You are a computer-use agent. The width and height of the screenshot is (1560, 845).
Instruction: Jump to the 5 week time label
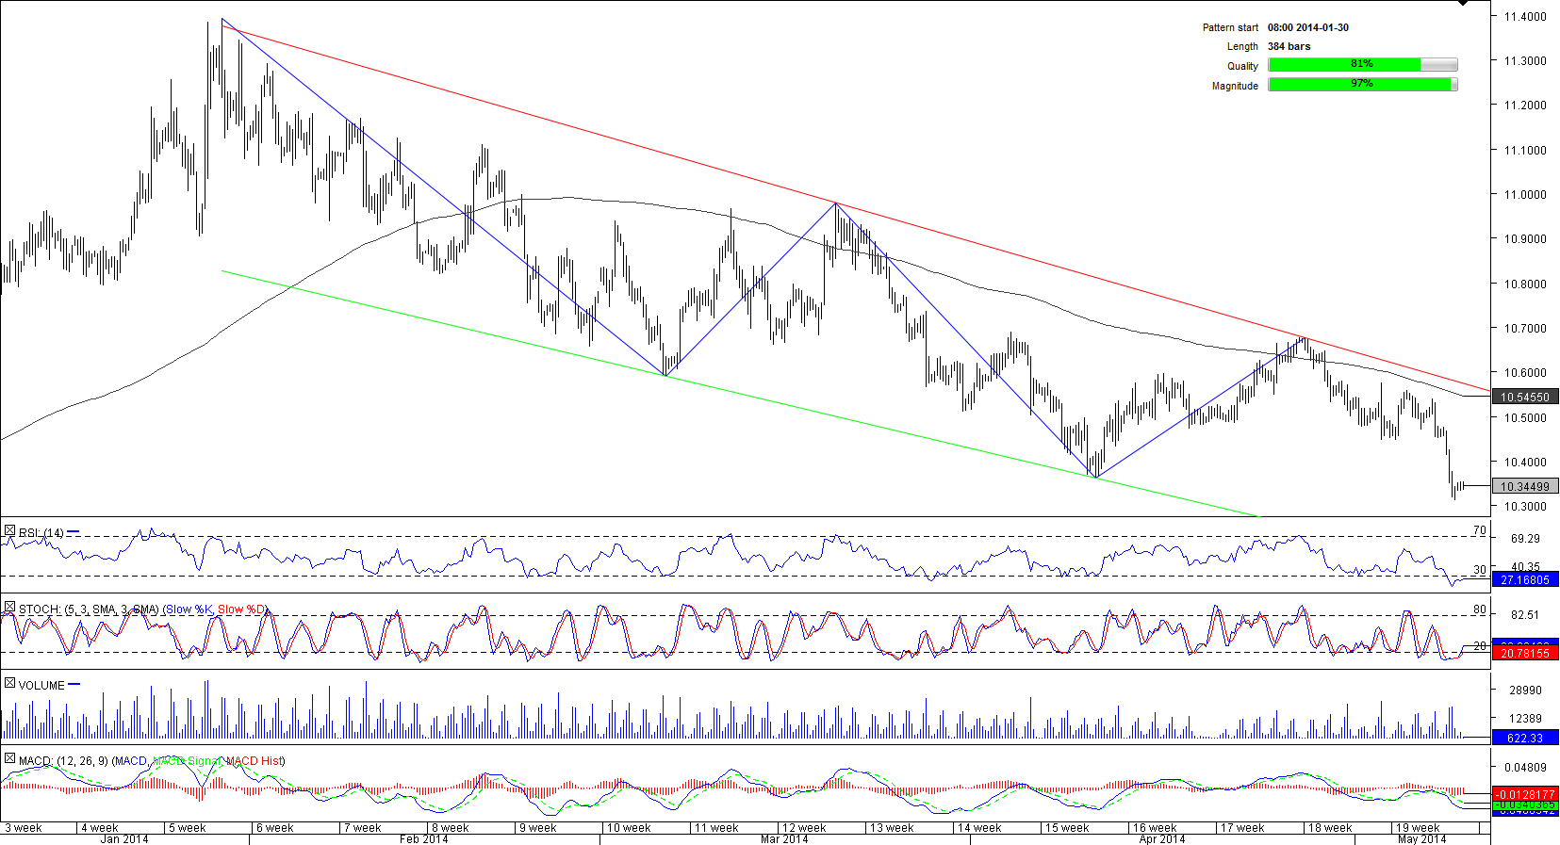[188, 828]
